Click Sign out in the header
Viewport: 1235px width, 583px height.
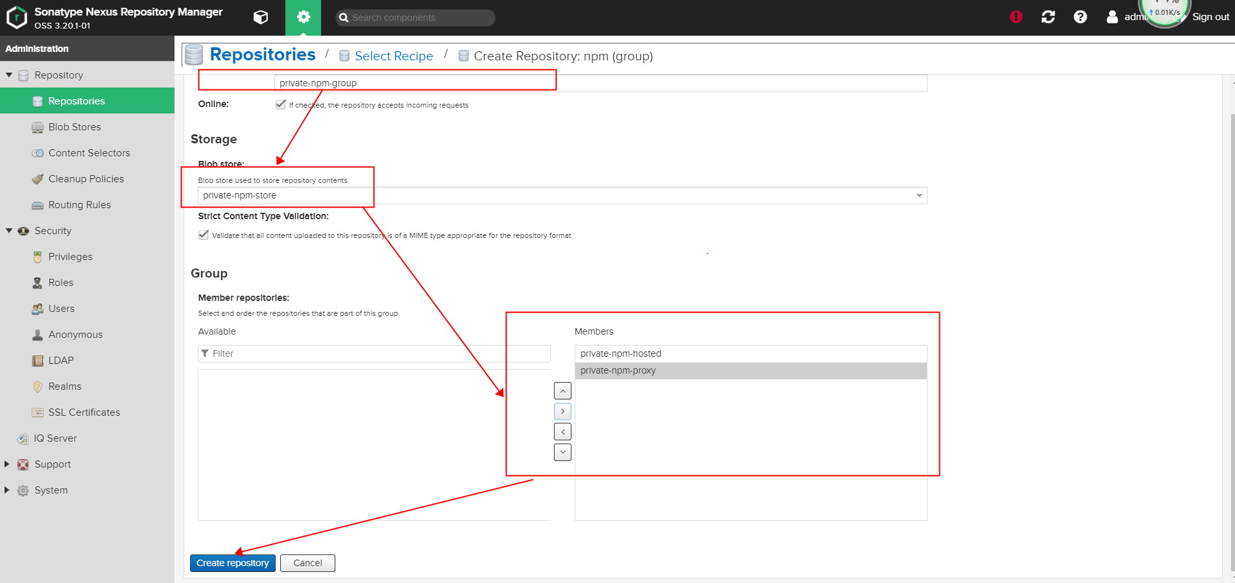click(1210, 17)
